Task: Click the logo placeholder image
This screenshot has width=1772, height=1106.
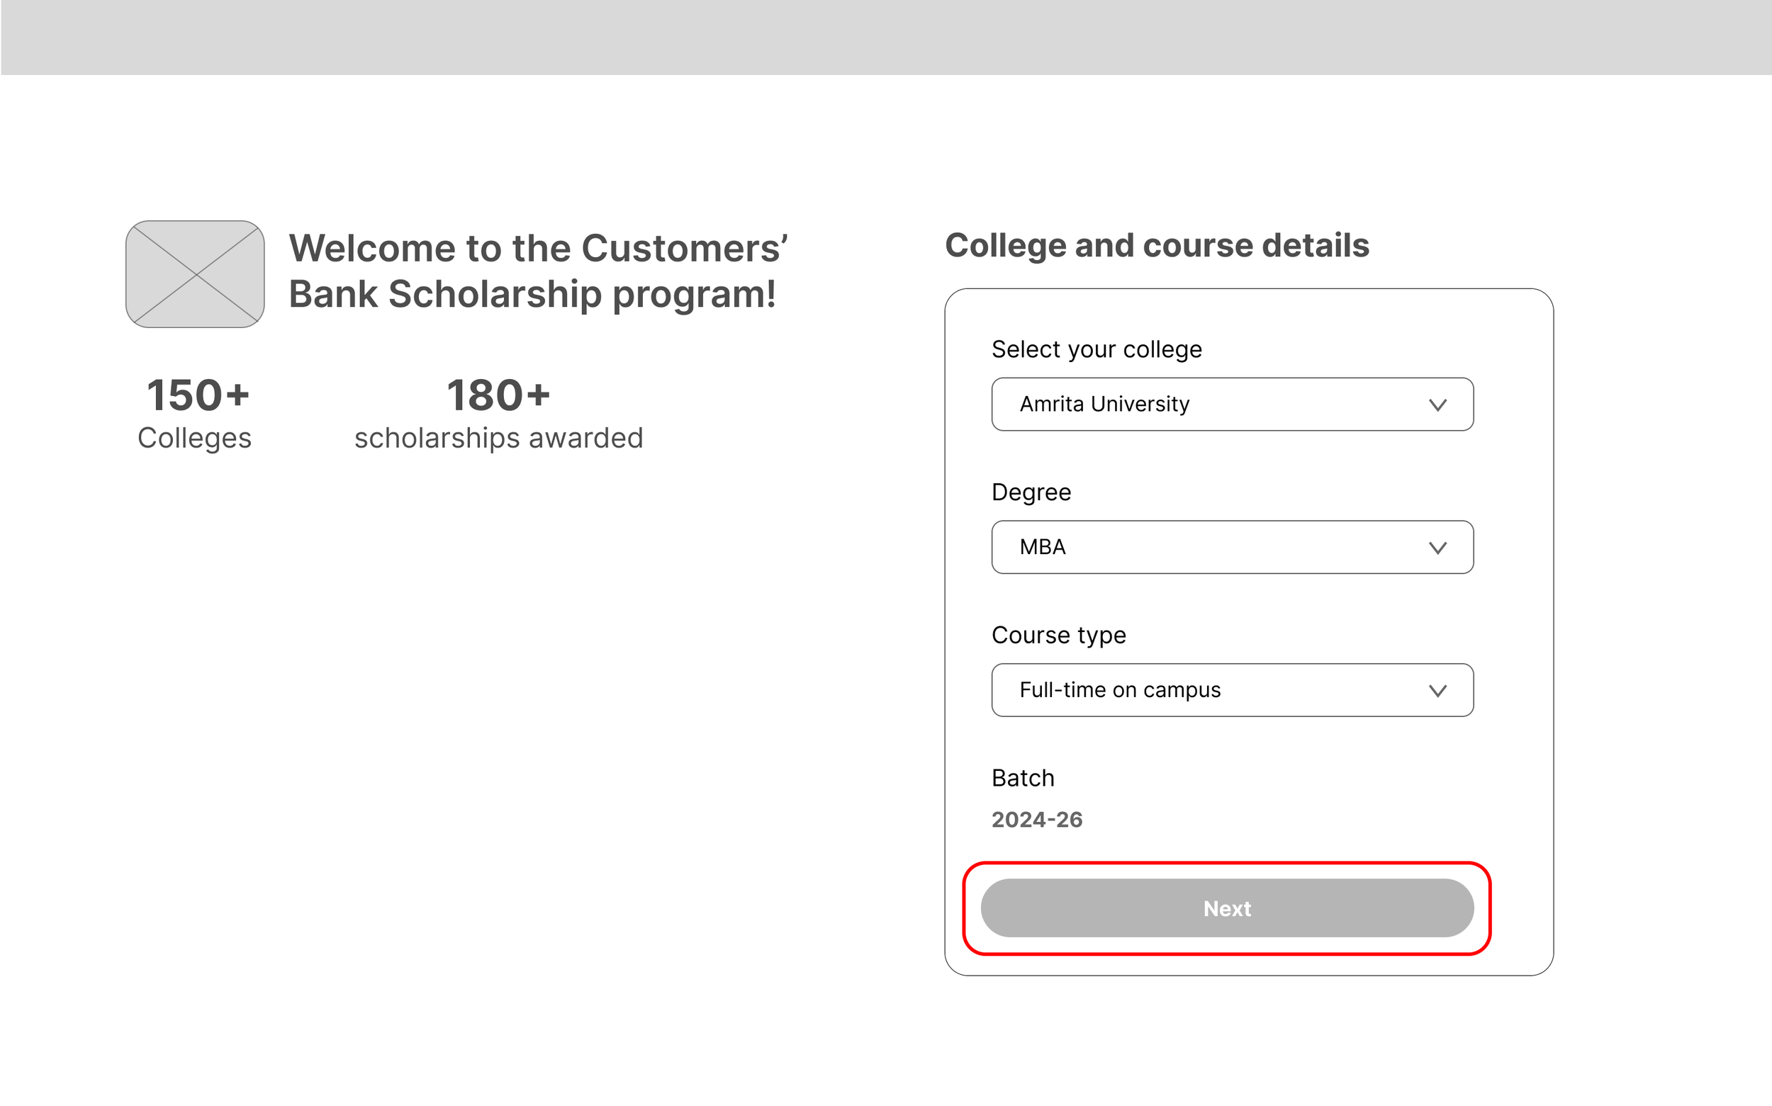Action: pos(195,273)
